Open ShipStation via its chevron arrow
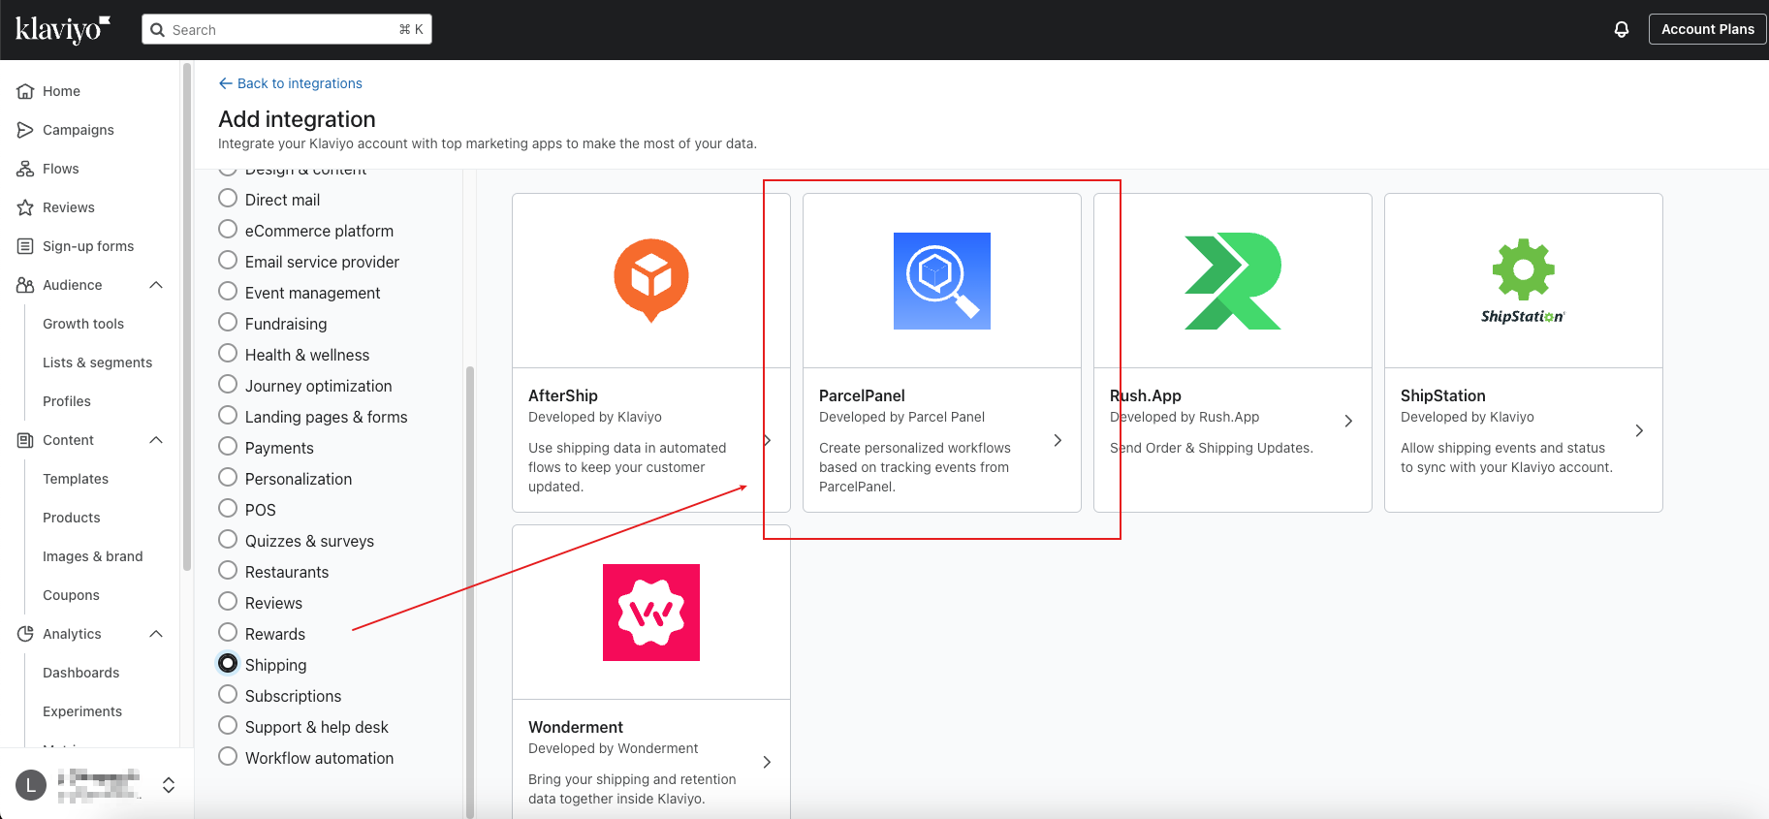Viewport: 1769px width, 819px height. [x=1639, y=430]
